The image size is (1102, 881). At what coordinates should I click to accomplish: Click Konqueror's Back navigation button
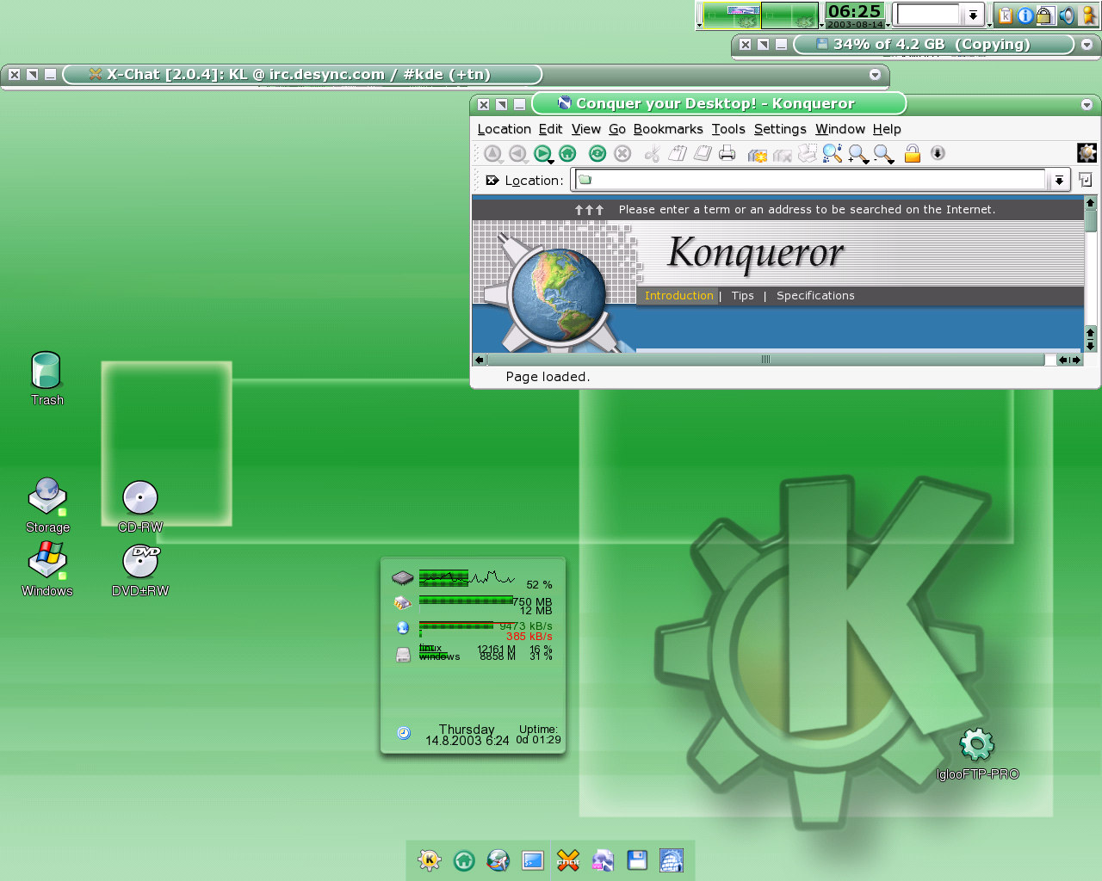click(517, 153)
